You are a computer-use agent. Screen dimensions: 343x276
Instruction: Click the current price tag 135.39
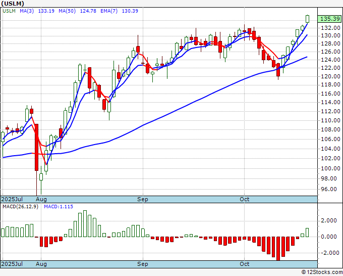click(x=330, y=19)
